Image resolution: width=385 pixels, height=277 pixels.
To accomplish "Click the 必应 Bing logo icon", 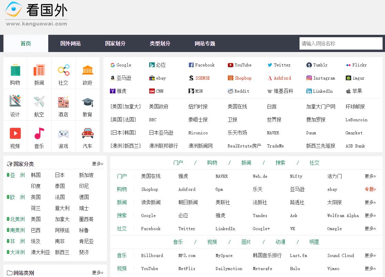I will click(x=152, y=65).
